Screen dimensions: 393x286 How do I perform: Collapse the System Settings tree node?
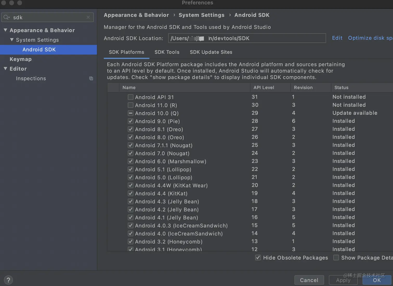(12, 40)
